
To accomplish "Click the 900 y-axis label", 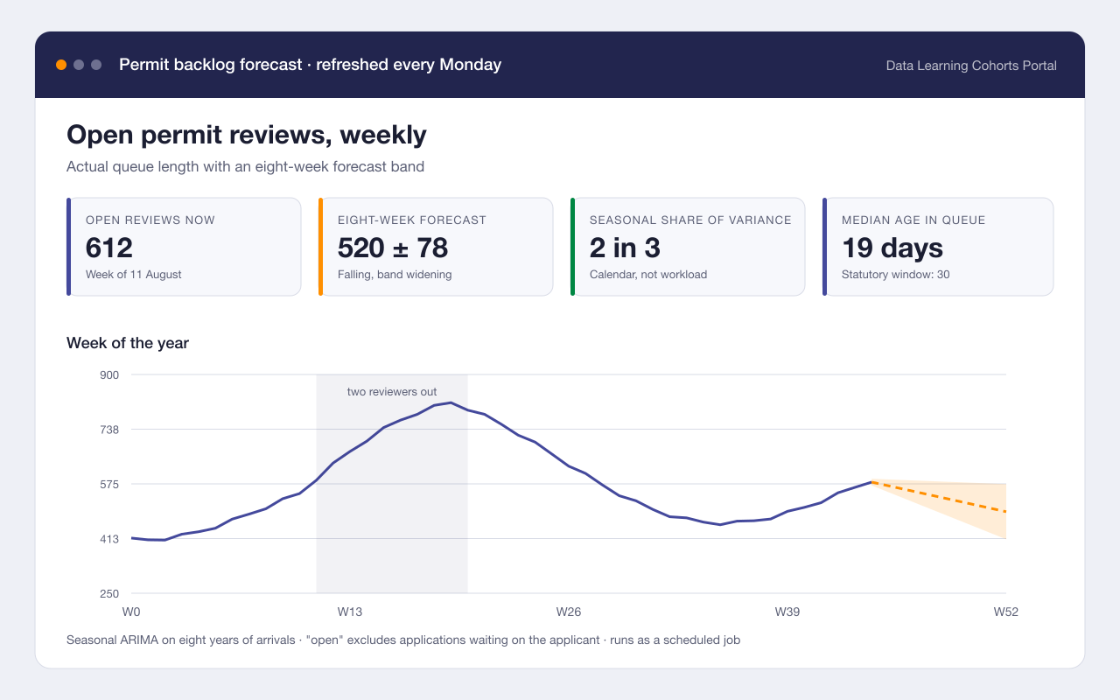I will pos(109,374).
